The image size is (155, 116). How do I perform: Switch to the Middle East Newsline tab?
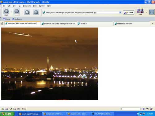coord(132,24)
